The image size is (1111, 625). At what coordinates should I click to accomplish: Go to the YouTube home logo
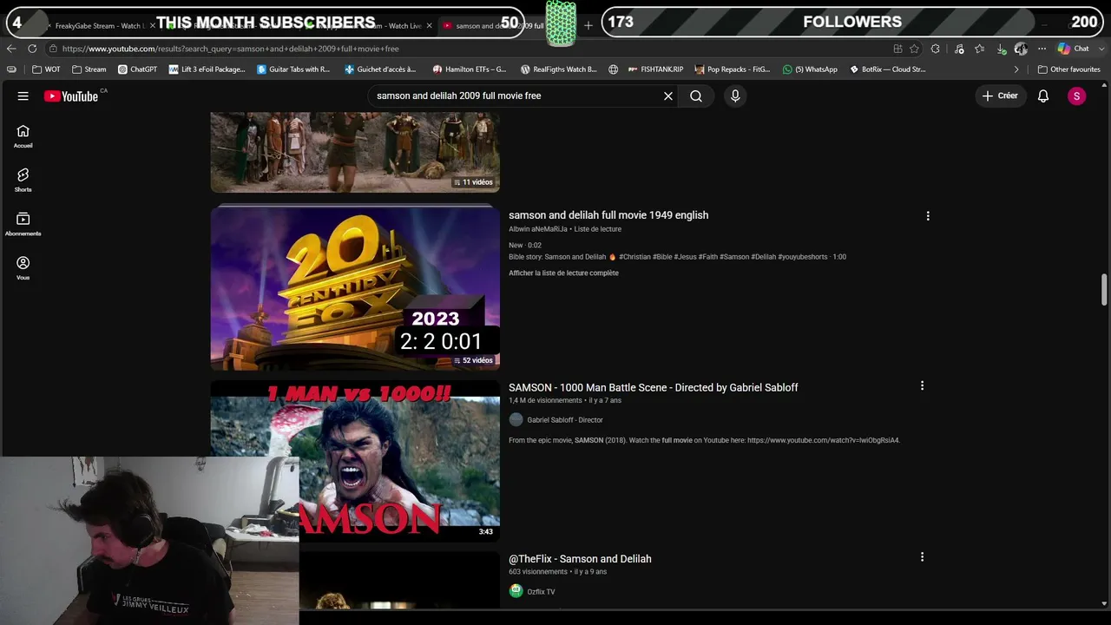[71, 96]
